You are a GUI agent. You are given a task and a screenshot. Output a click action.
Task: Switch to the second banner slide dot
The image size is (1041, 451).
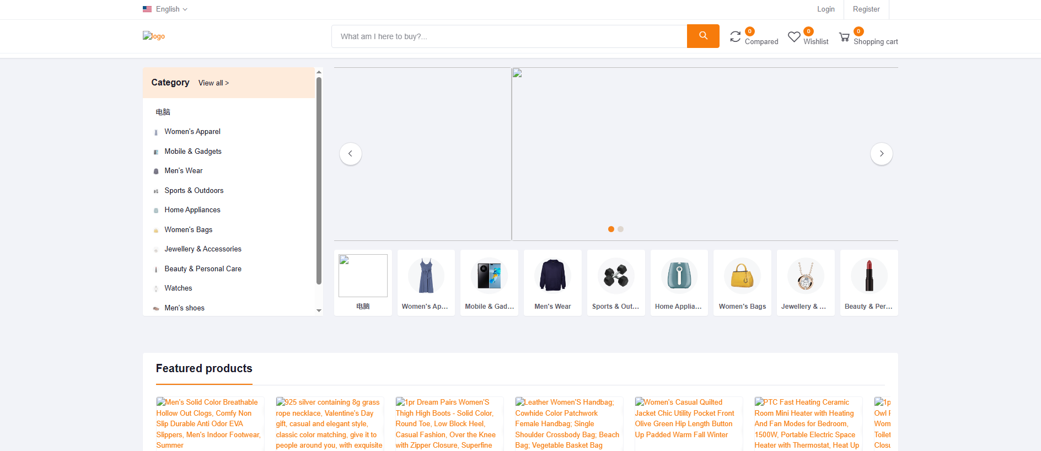[621, 229]
